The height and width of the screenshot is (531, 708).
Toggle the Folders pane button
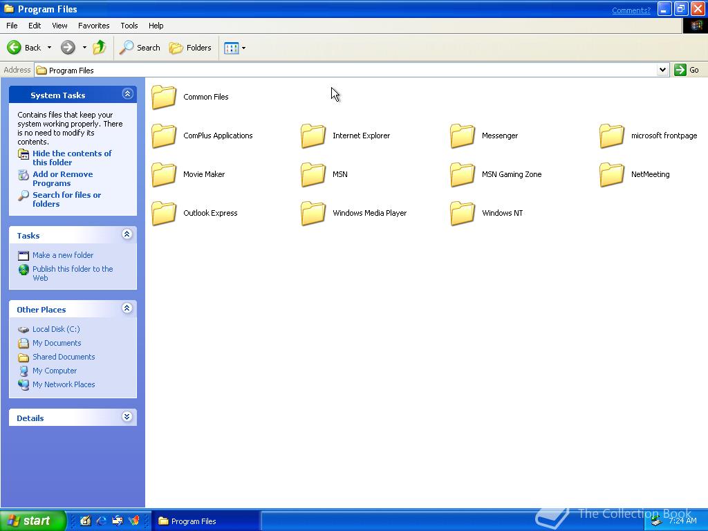(x=190, y=48)
